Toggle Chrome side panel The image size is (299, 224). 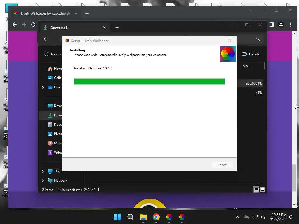272,24
